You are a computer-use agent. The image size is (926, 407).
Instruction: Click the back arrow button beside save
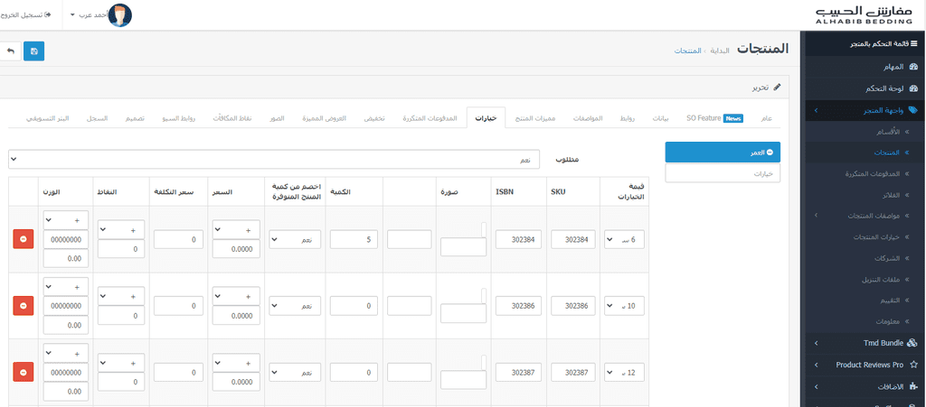(9, 51)
